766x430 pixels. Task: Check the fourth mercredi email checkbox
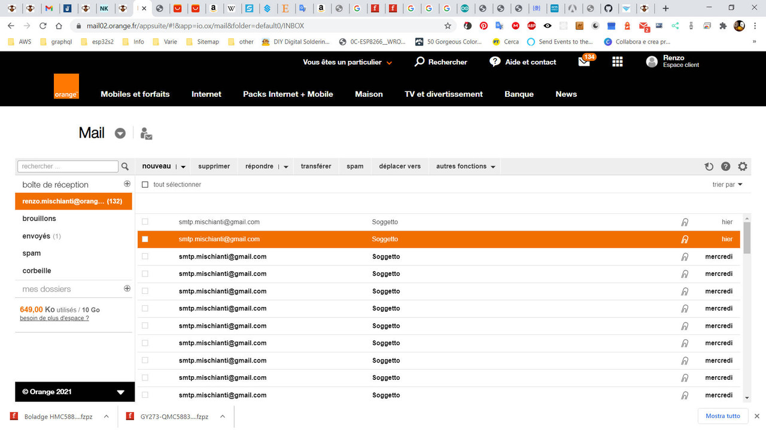pos(145,308)
